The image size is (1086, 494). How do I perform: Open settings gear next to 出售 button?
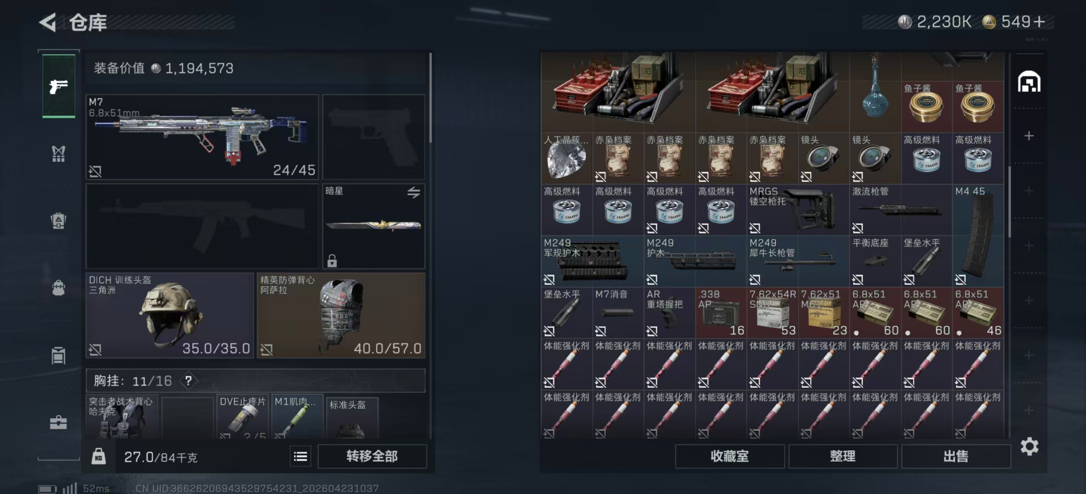pyautogui.click(x=1029, y=446)
